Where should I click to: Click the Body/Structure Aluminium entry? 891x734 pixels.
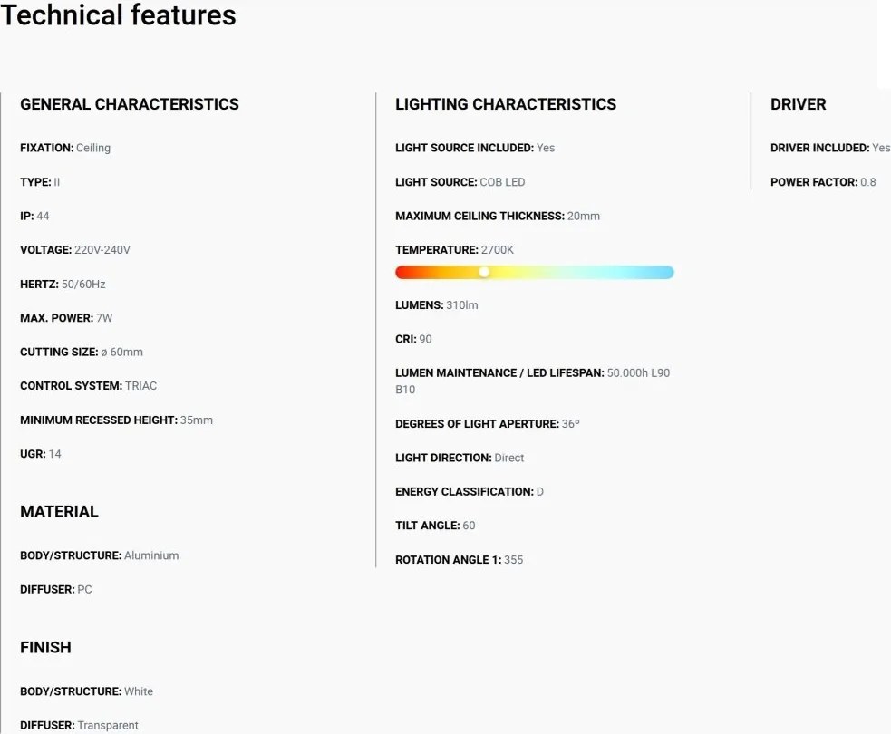(x=100, y=555)
